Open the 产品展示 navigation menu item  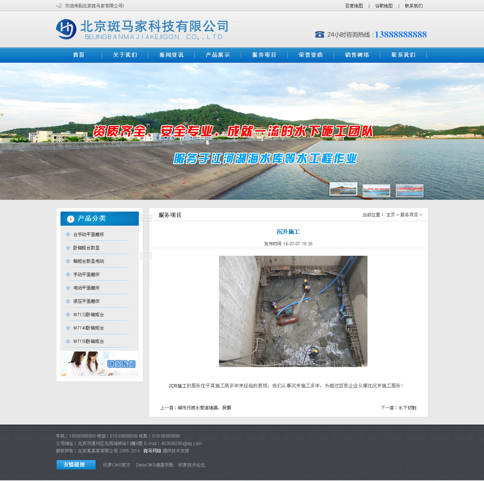(x=218, y=55)
